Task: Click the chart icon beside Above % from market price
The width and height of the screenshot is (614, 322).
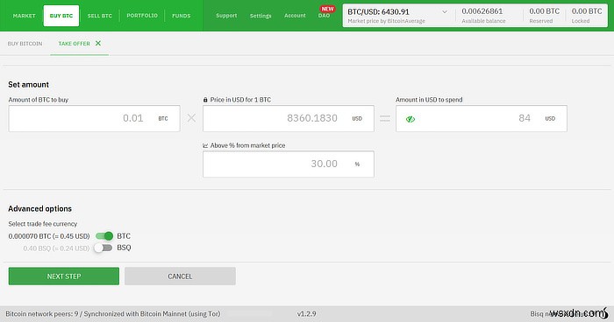Action: 205,145
